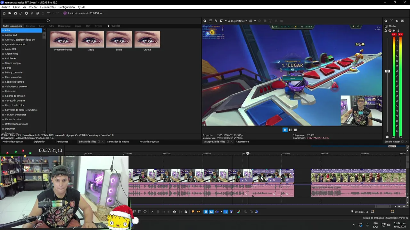
Task: Cut the selection with the scissors icon
Action: 32,13
